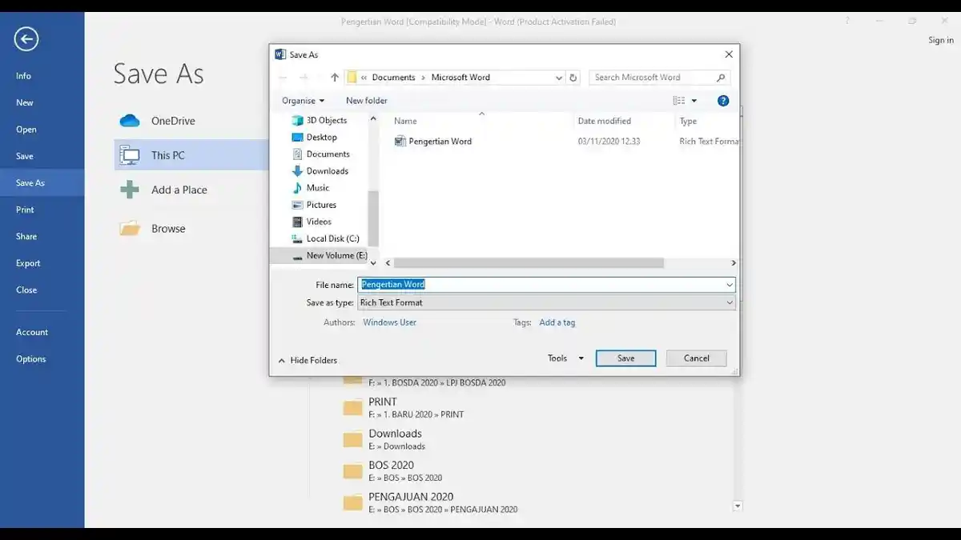The width and height of the screenshot is (961, 540).
Task: Click the Up one level arrow in dialog
Action: click(335, 78)
